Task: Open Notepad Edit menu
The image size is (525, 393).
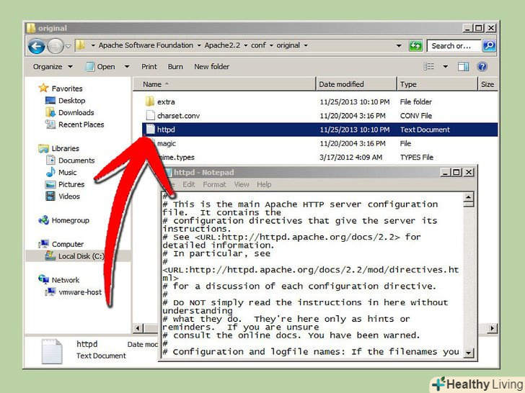Action: [188, 184]
